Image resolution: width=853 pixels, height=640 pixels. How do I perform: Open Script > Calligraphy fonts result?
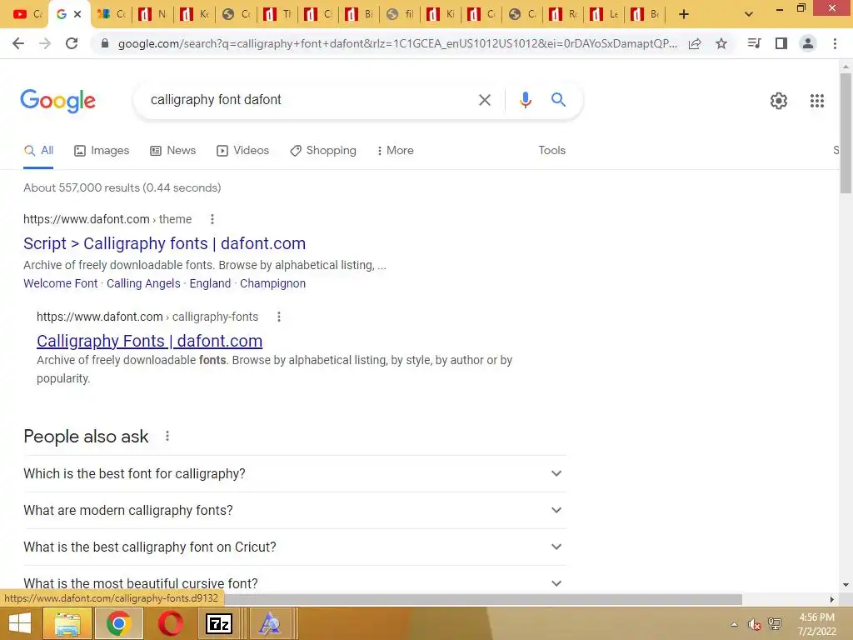click(164, 243)
